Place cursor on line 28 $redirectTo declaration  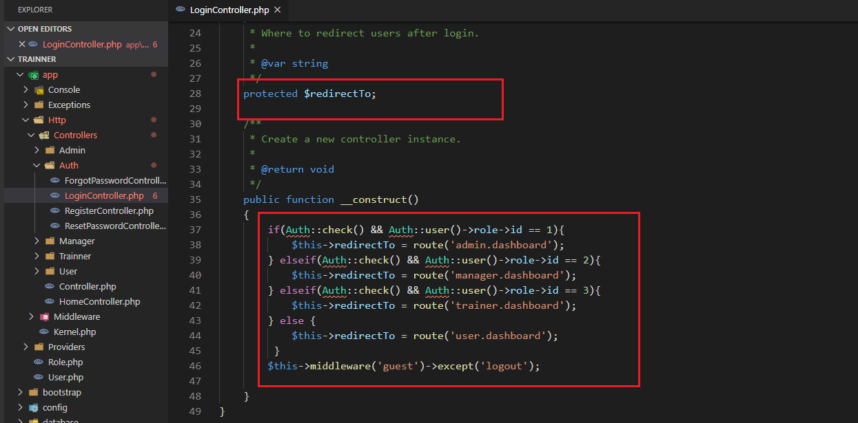coord(340,94)
